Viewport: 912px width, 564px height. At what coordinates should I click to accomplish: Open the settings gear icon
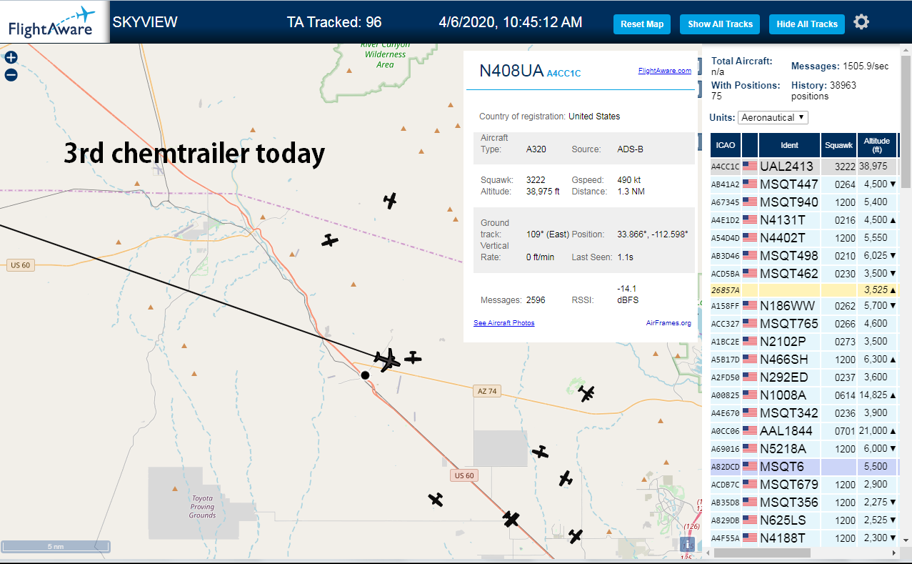861,22
